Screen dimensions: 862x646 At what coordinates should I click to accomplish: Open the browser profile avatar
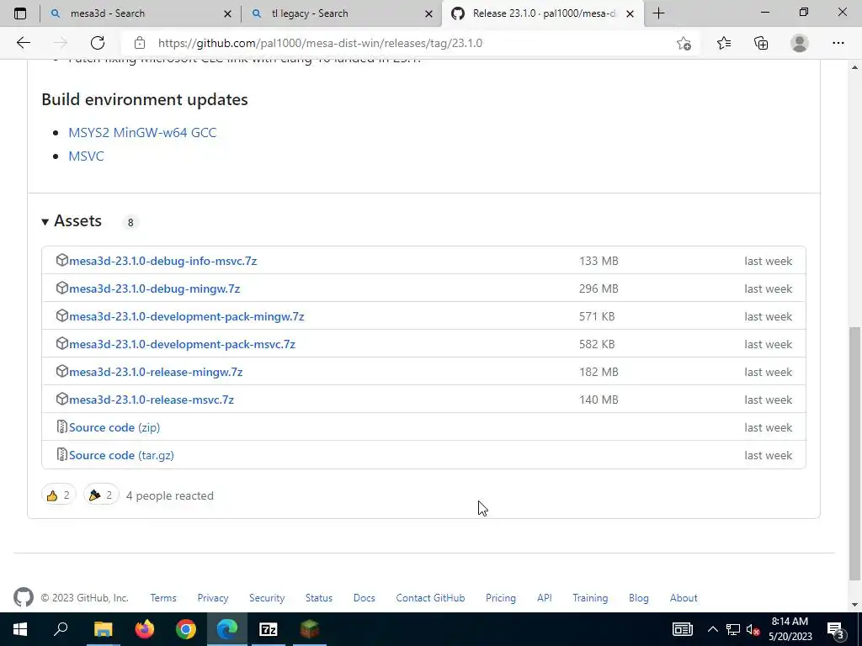click(x=800, y=43)
